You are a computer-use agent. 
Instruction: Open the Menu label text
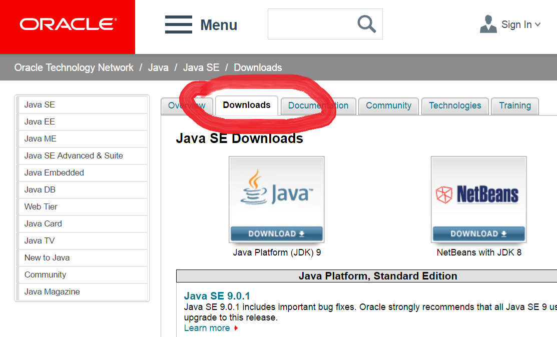[x=219, y=25]
